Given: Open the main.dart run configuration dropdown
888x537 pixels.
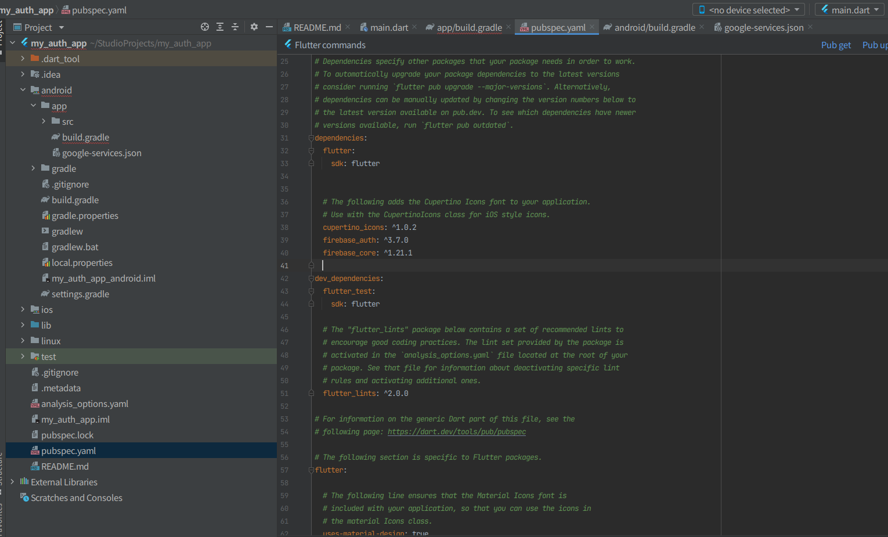Looking at the screenshot, I should (850, 10).
